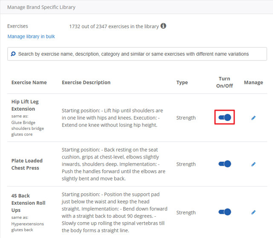Screen dimensions: 273x238
Task: Click the Manage column header
Action: point(253,83)
